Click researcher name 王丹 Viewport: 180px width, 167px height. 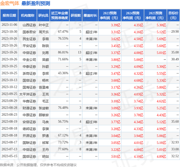click(46, 149)
